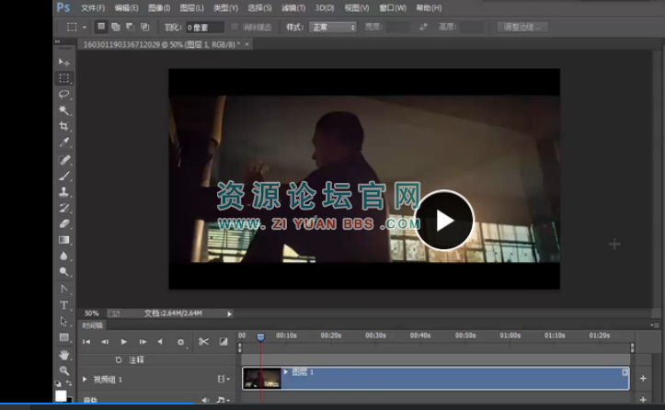The width and height of the screenshot is (665, 410).
Task: Mute audio track with speaker icon
Action: point(205,400)
